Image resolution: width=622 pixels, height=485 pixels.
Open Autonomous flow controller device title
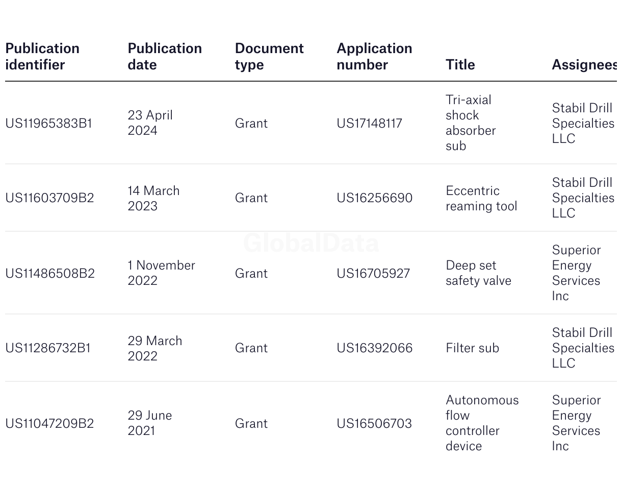(x=482, y=423)
